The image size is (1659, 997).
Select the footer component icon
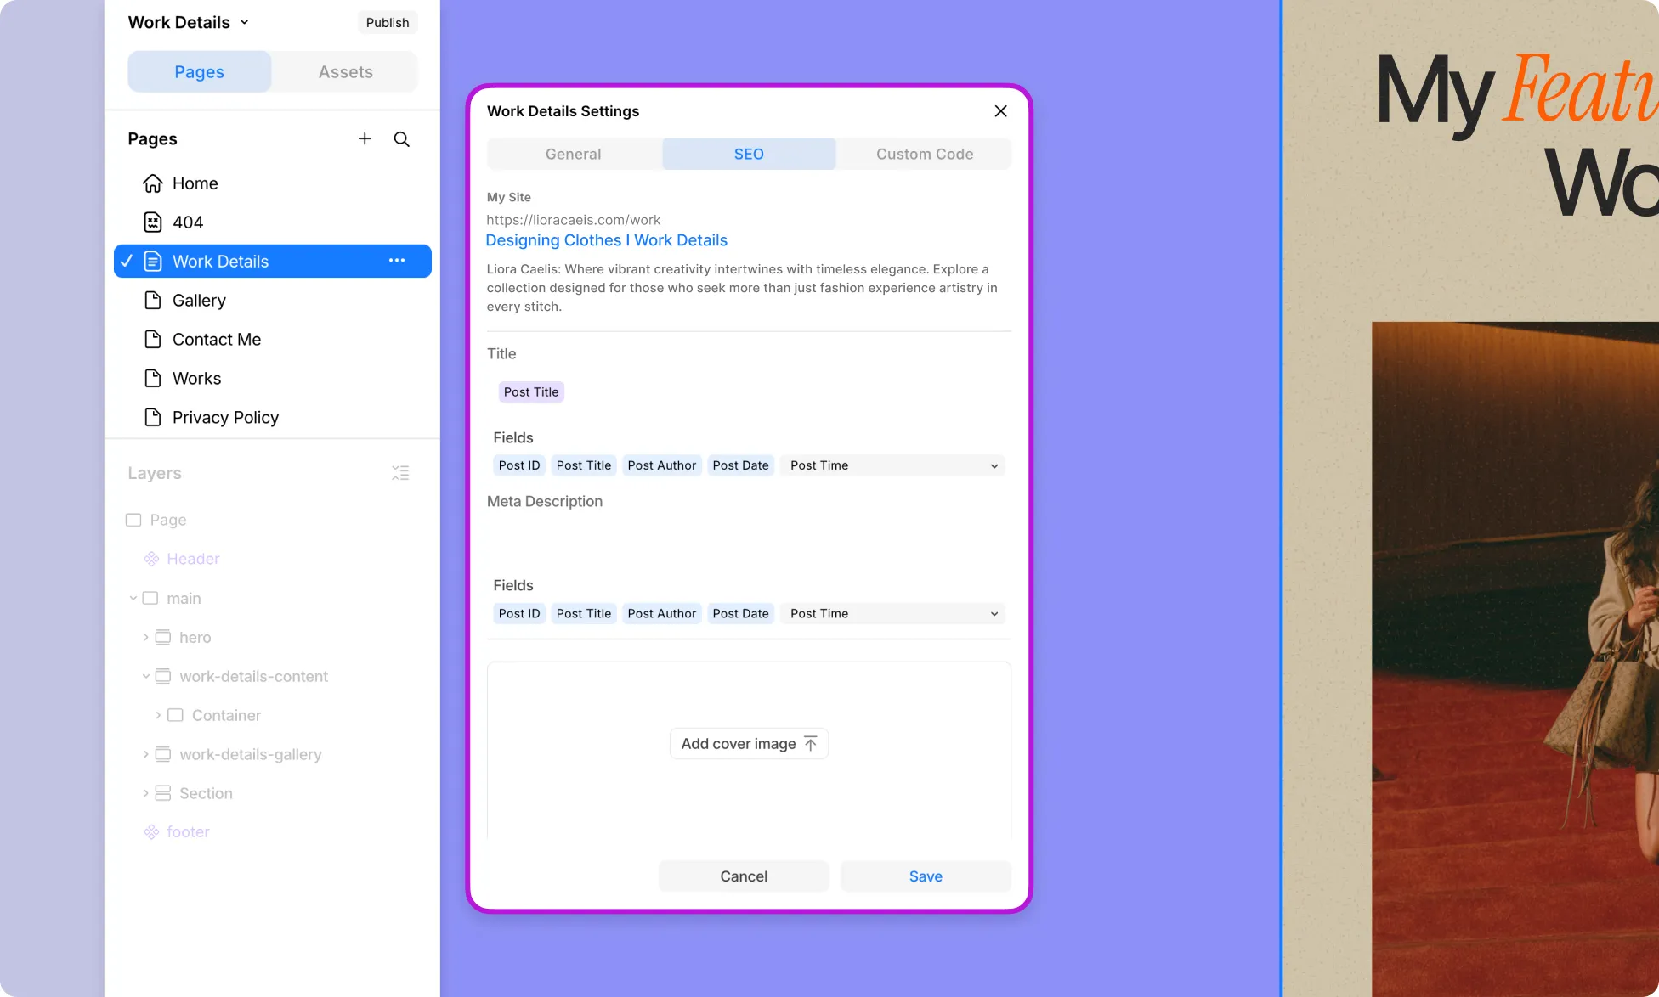tap(151, 832)
